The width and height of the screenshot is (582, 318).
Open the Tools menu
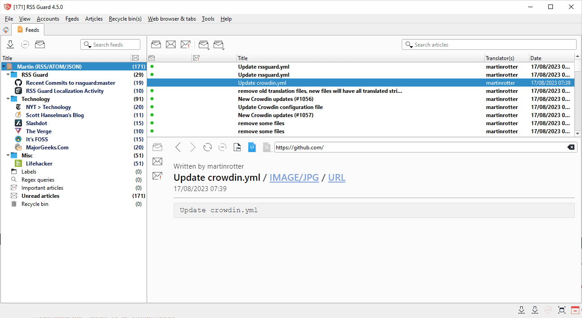[208, 19]
